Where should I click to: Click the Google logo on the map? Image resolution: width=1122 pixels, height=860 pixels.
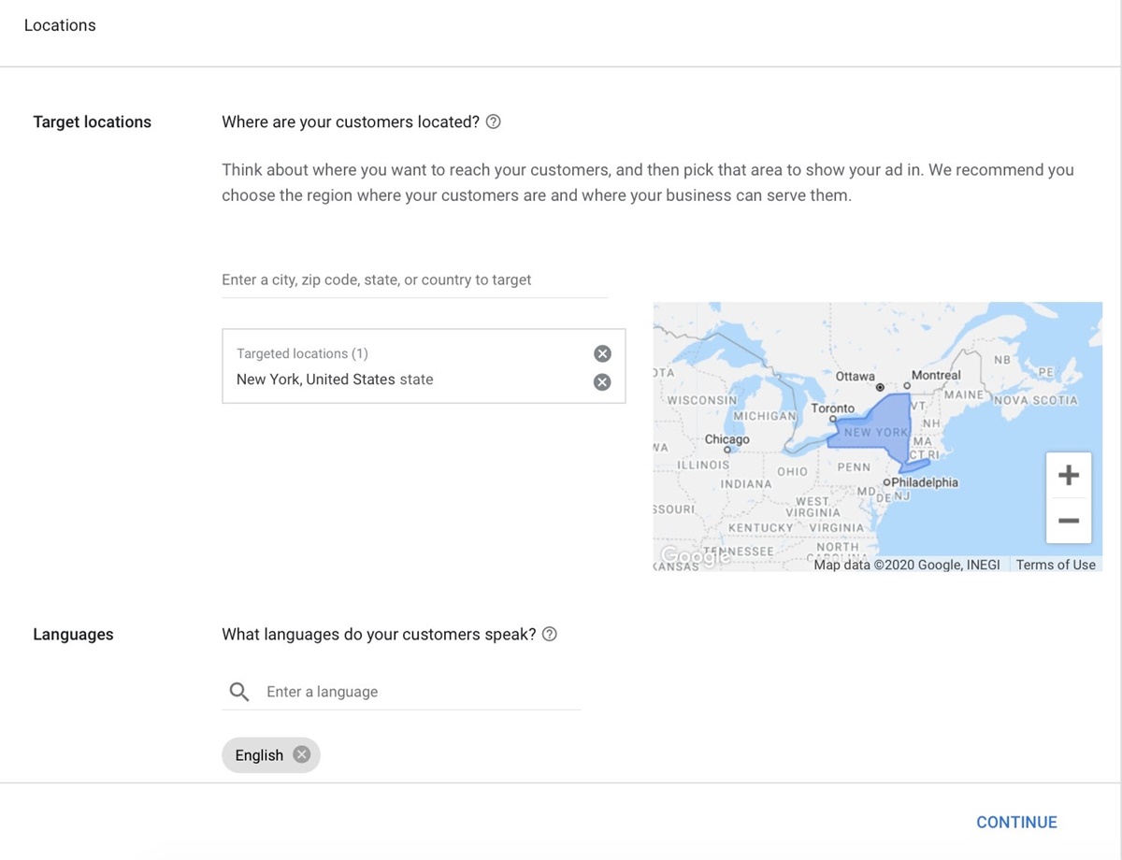coord(696,557)
